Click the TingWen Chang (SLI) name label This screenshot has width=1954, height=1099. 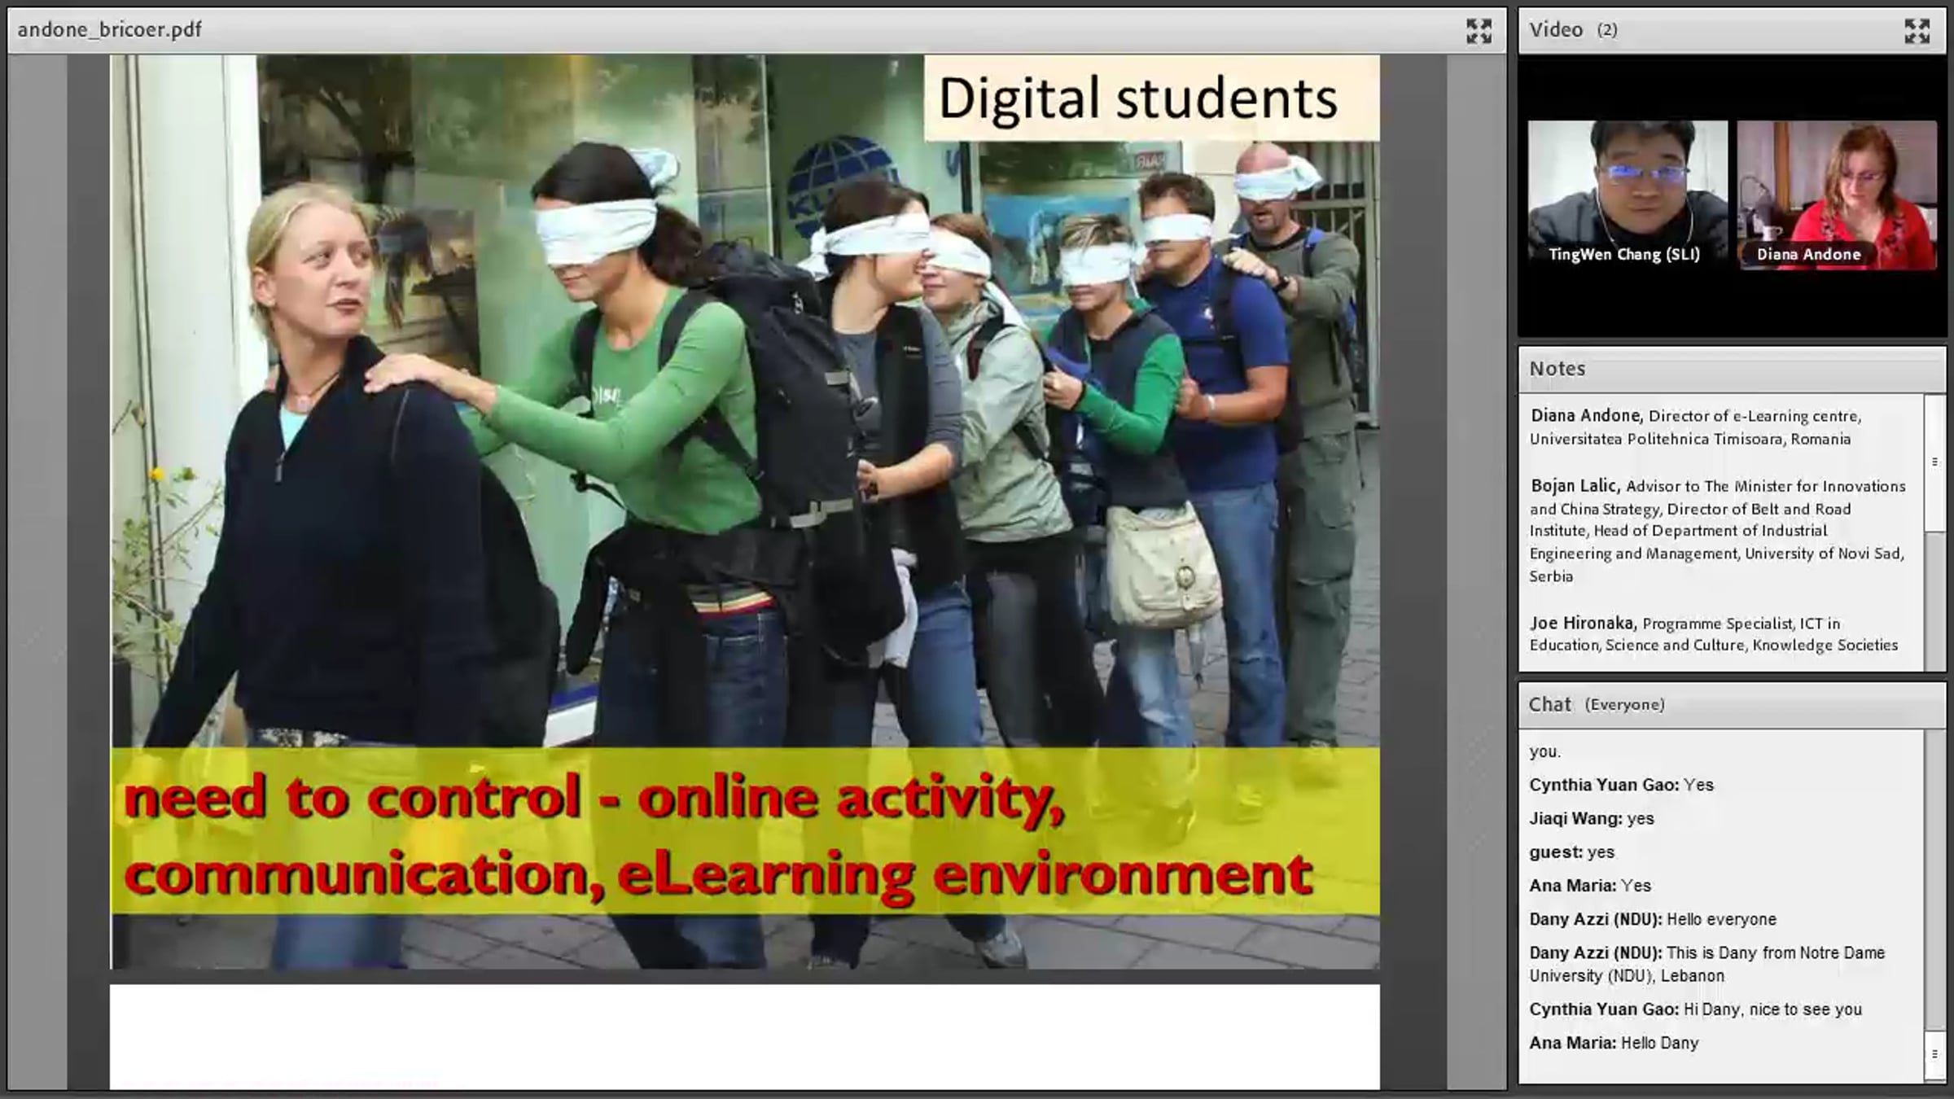pyautogui.click(x=1623, y=255)
